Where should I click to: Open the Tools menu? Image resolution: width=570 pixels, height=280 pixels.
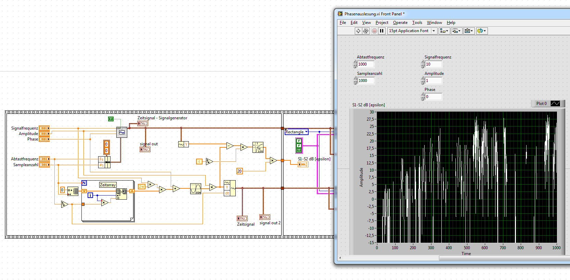point(417,23)
